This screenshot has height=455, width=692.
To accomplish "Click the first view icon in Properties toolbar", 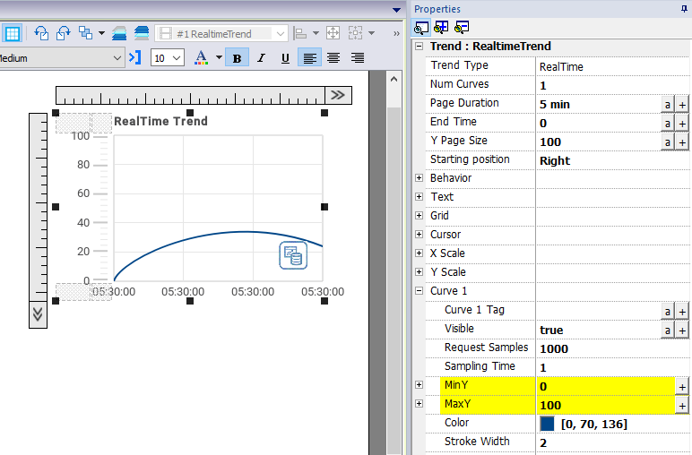I will pos(421,28).
